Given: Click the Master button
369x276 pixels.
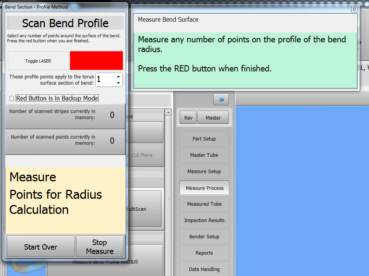Looking at the screenshot, I should (213, 118).
